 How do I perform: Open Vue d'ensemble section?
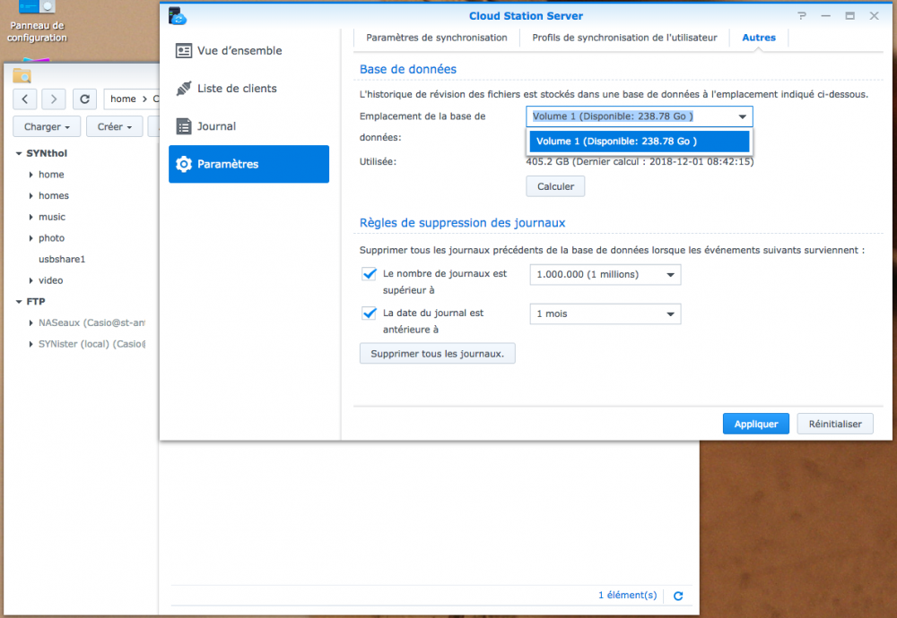[x=248, y=51]
